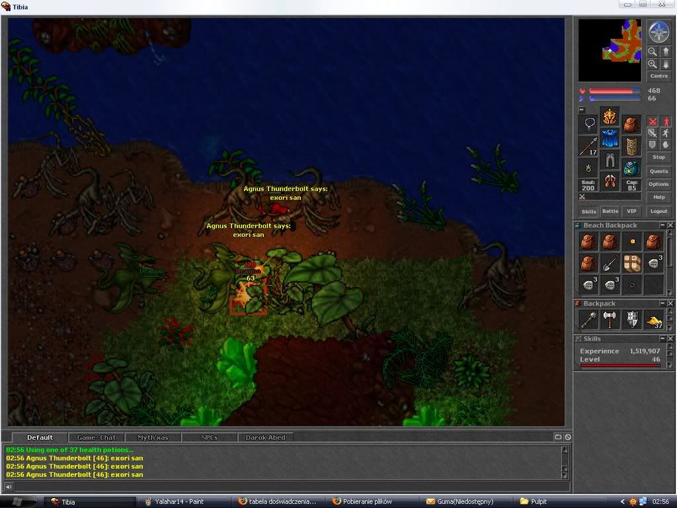The height and width of the screenshot is (508, 677).
Task: Open the Myth'xas chat tab
Action: pyautogui.click(x=153, y=437)
